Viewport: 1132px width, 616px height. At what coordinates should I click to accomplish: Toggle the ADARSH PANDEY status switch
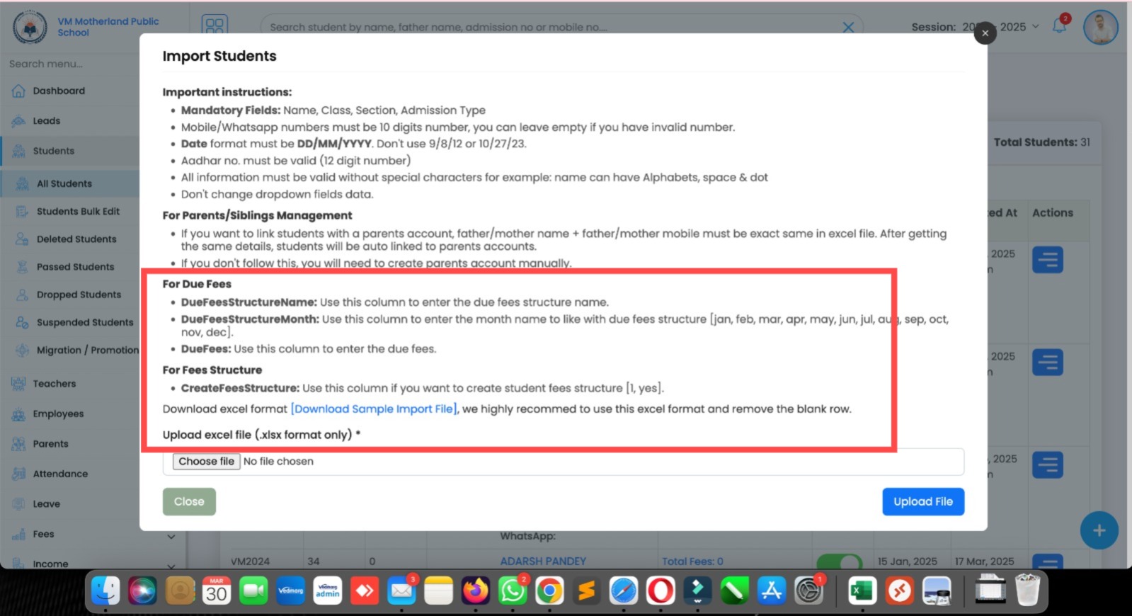[x=840, y=561]
